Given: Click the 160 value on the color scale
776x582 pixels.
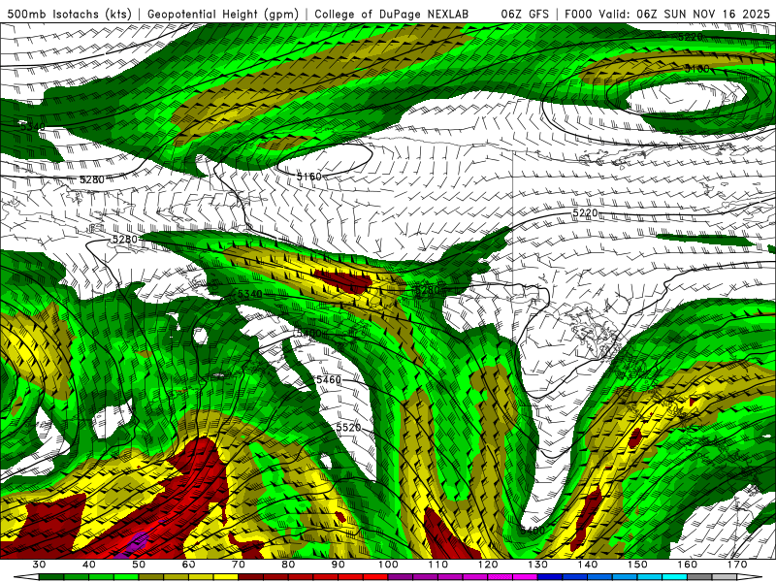Looking at the screenshot, I should click(x=688, y=565).
